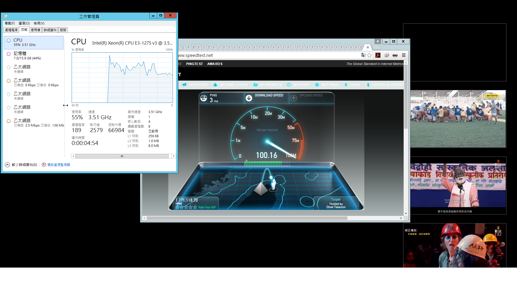Image resolution: width=517 pixels, height=290 pixels.
Task: Open the 選項(O) menu
Action: point(24,23)
